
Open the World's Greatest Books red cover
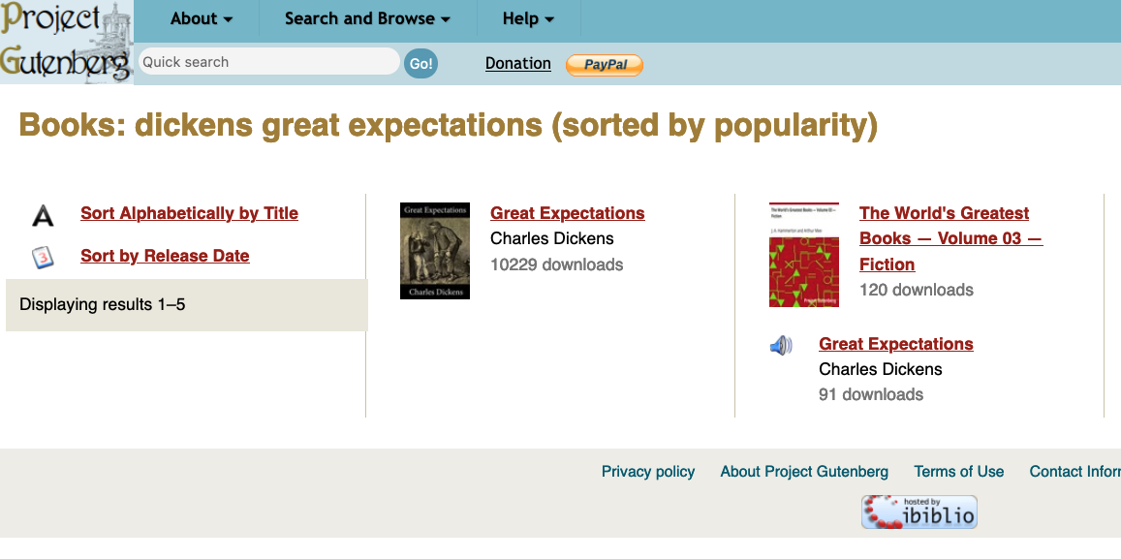click(804, 255)
